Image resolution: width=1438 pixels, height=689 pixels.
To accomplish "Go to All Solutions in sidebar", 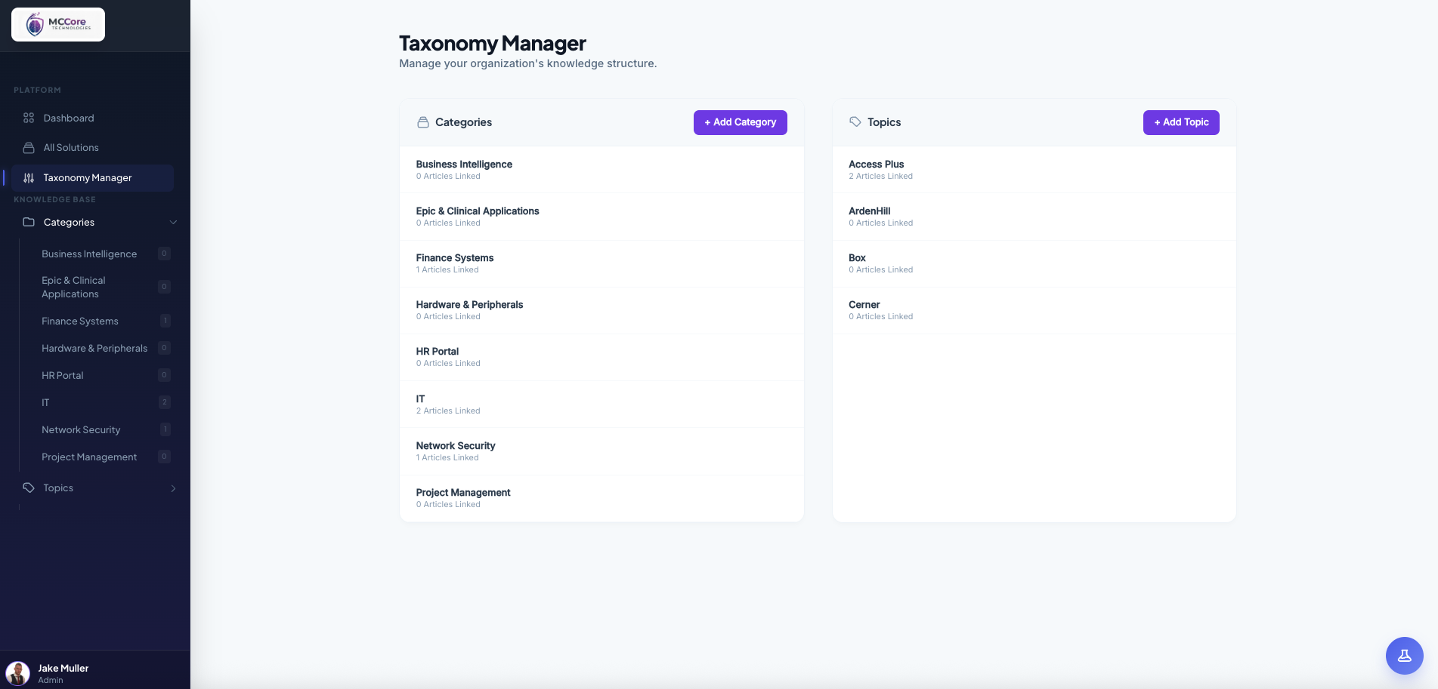I will [71, 147].
